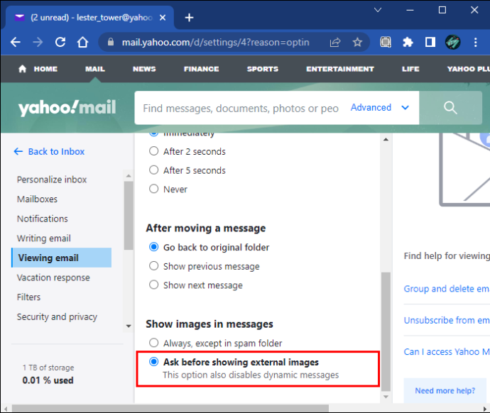Click the browser forward arrow
Screen dimensions: 490x413
click(38, 42)
